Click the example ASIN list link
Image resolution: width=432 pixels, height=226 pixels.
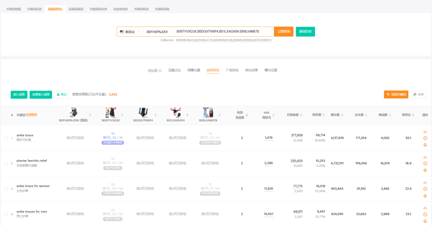[x=224, y=40]
